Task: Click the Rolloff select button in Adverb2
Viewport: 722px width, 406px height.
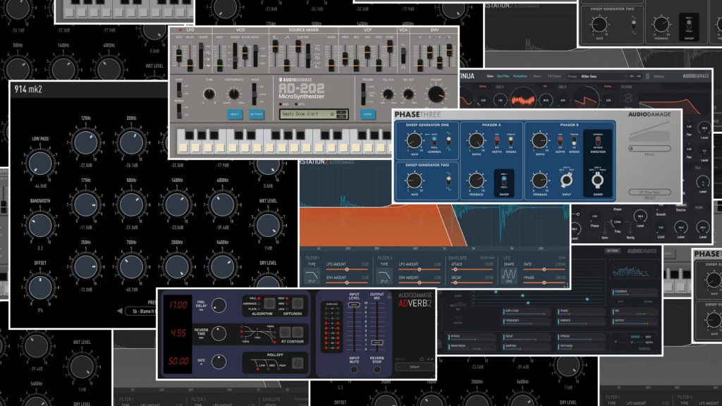Action: [x=298, y=363]
